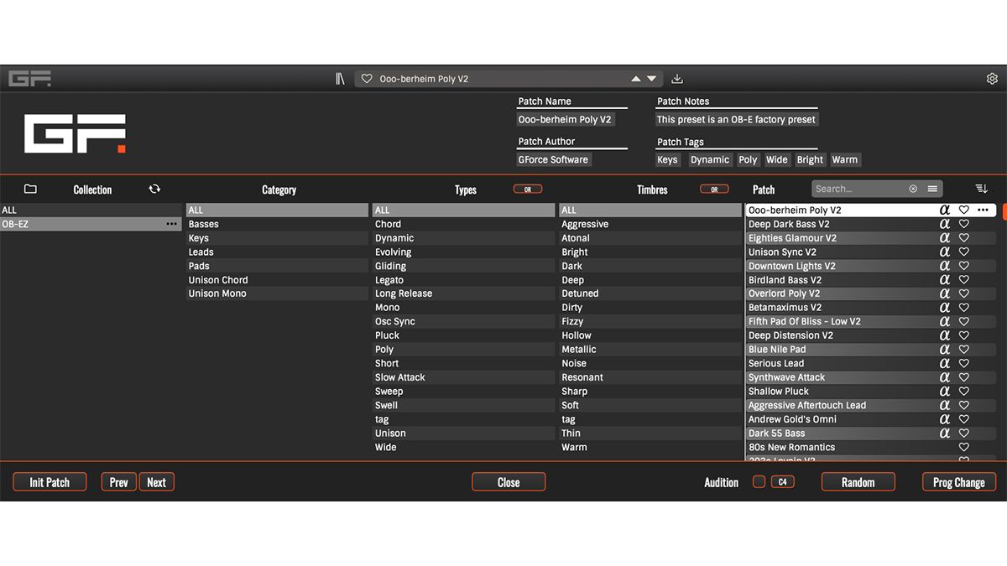
Task: Click alpha icon on Overlord Poly V2
Action: point(945,293)
